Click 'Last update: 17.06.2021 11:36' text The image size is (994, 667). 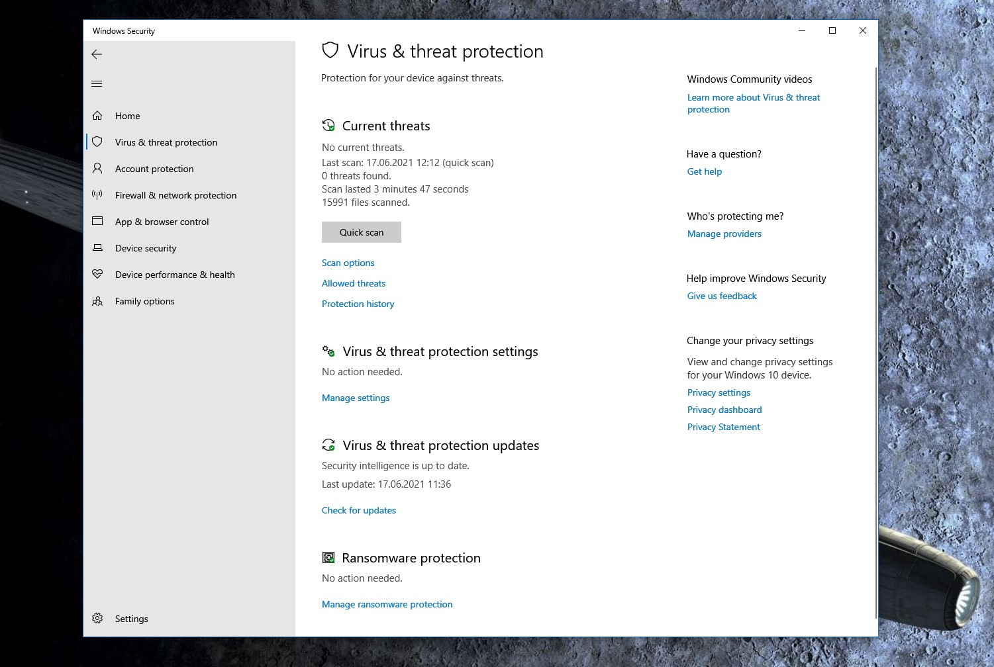(x=386, y=484)
